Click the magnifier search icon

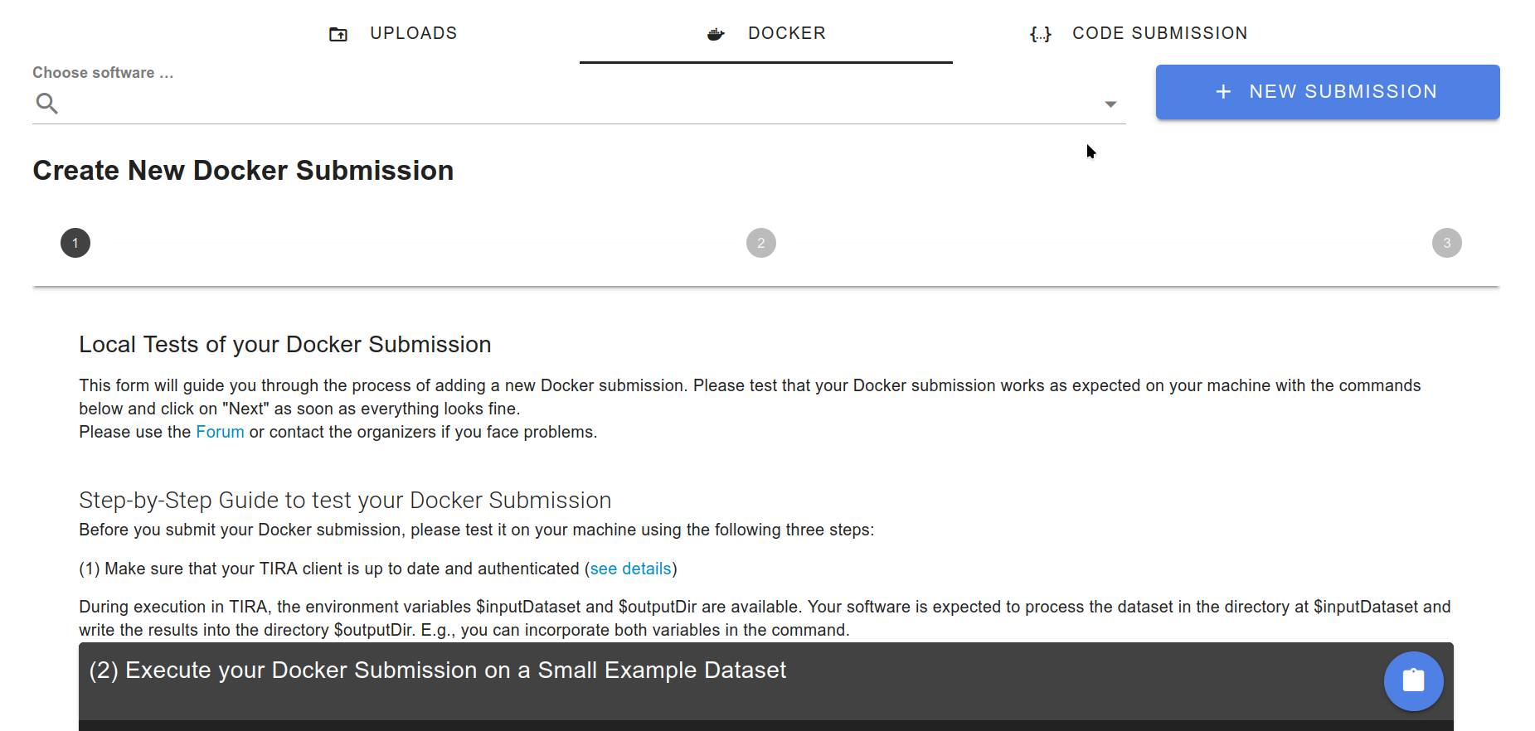[x=47, y=104]
